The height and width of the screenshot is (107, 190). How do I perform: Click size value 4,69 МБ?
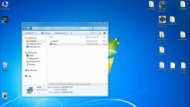point(64,90)
